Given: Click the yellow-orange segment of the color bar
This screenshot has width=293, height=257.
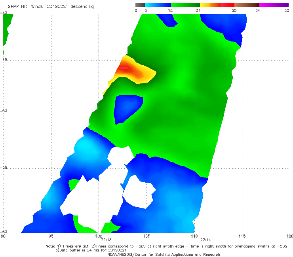Looking at the screenshot, I should point(210,5).
